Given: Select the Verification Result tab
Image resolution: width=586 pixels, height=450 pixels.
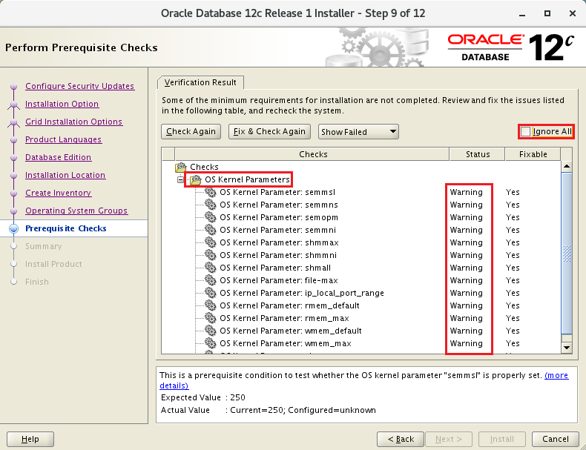Looking at the screenshot, I should click(x=200, y=82).
